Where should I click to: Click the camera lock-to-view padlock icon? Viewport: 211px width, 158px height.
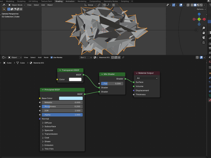pos(204,42)
